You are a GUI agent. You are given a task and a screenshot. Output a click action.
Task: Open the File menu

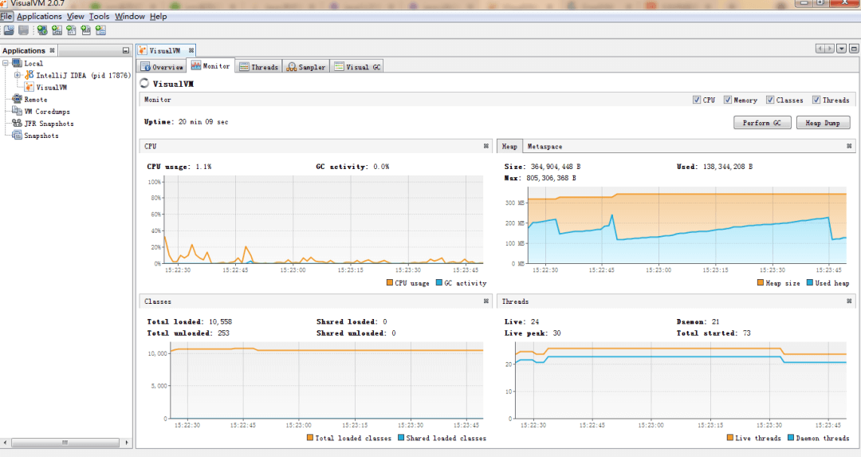(x=6, y=17)
